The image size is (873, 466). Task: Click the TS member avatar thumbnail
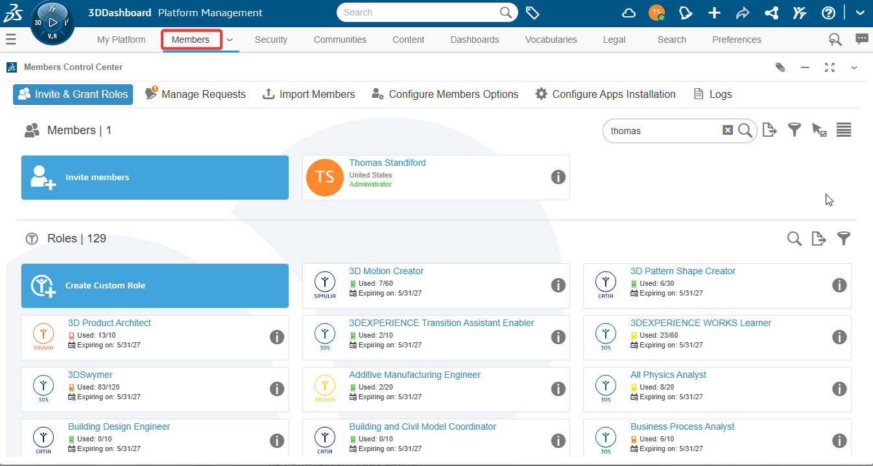point(325,177)
